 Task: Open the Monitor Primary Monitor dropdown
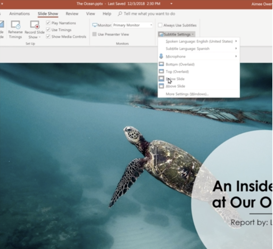133,25
